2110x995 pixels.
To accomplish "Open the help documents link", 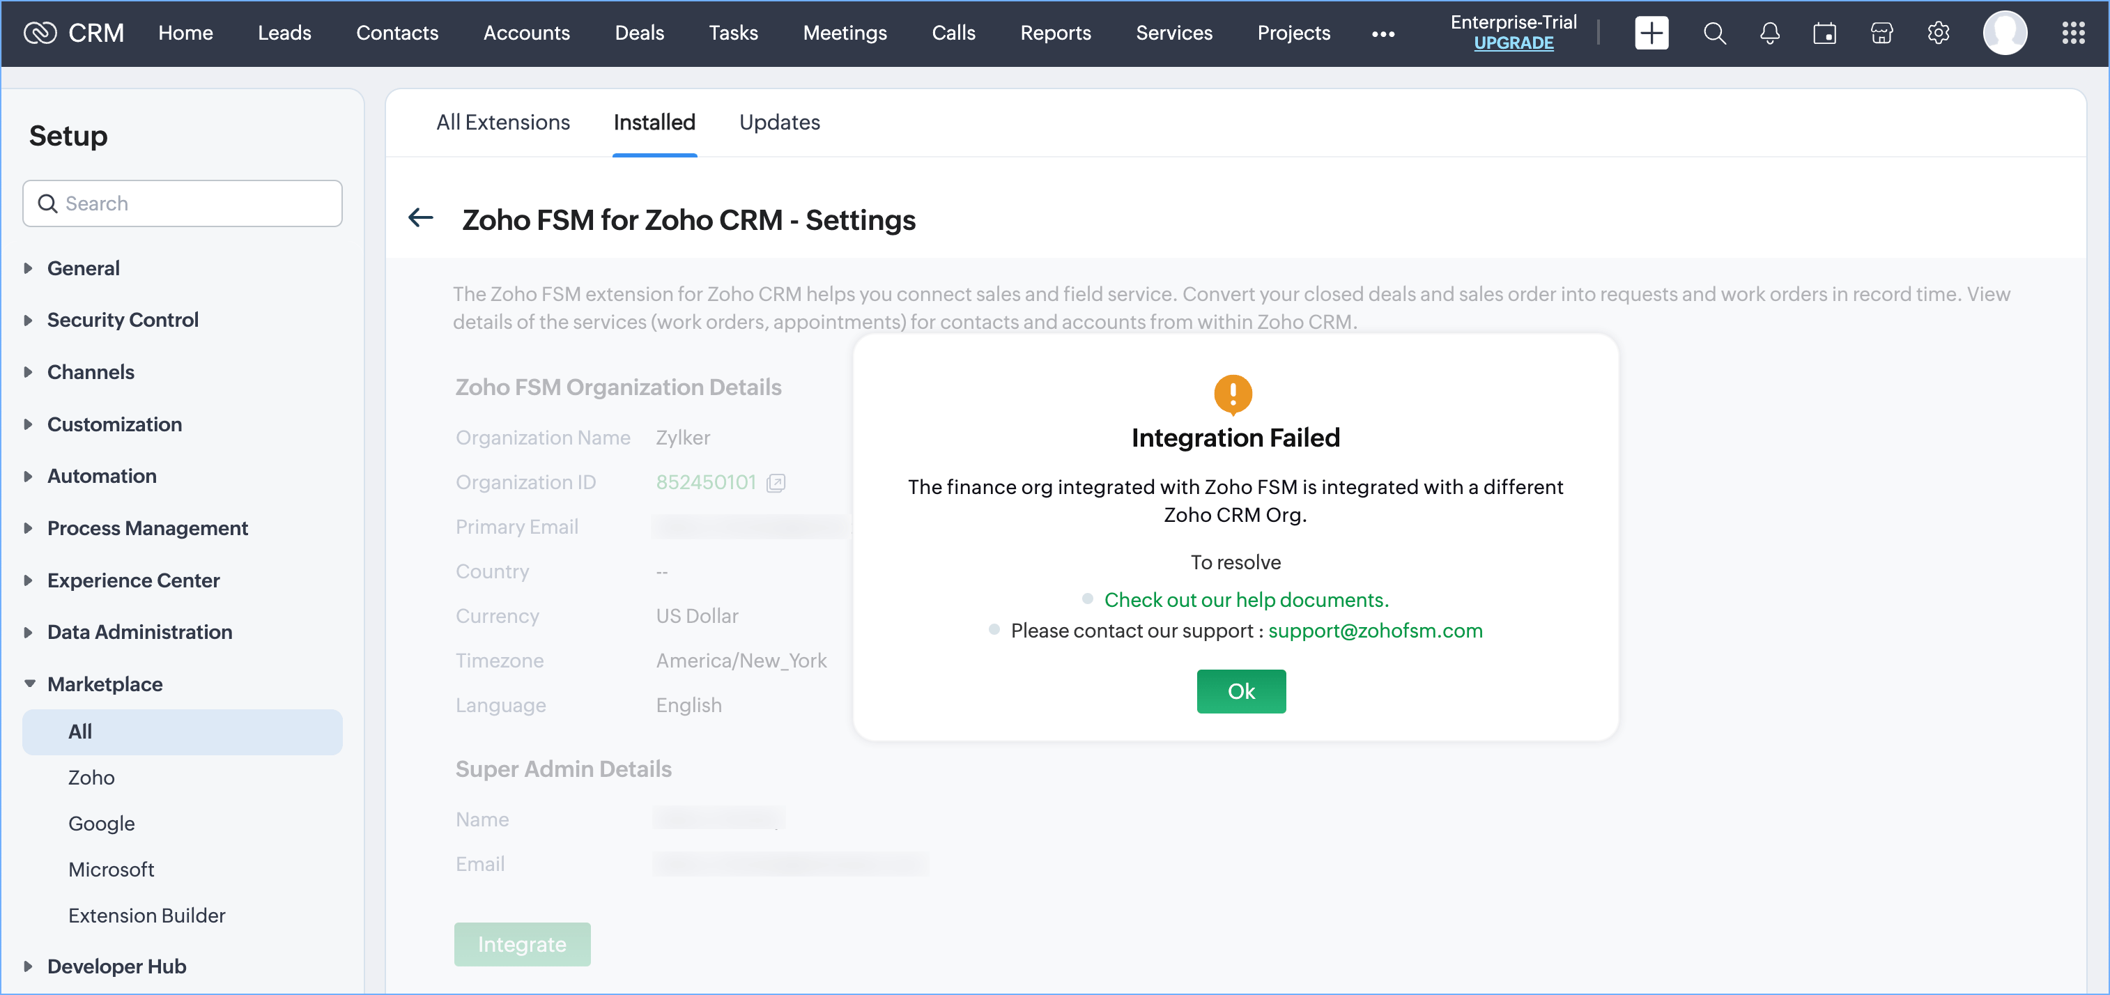I will (x=1245, y=599).
